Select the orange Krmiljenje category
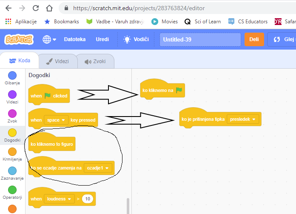This screenshot has width=296, height=214. pyautogui.click(x=12, y=152)
